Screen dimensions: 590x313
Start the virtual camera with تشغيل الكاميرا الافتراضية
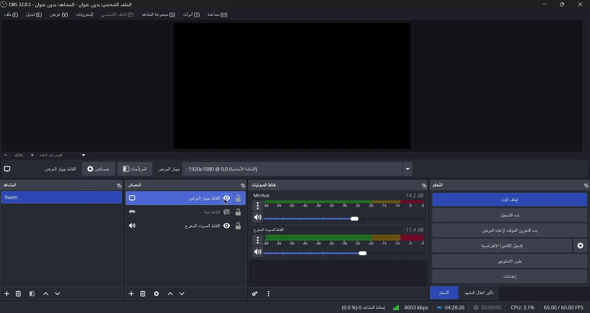coord(502,246)
